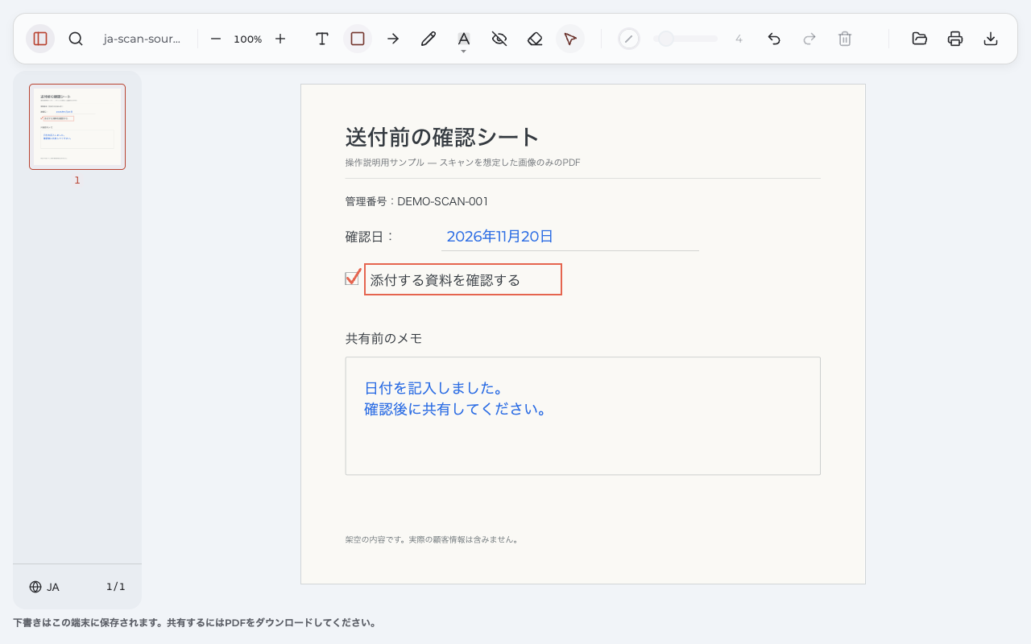
Task: Click the memo line 確認後に共有してください。
Action: (x=456, y=409)
